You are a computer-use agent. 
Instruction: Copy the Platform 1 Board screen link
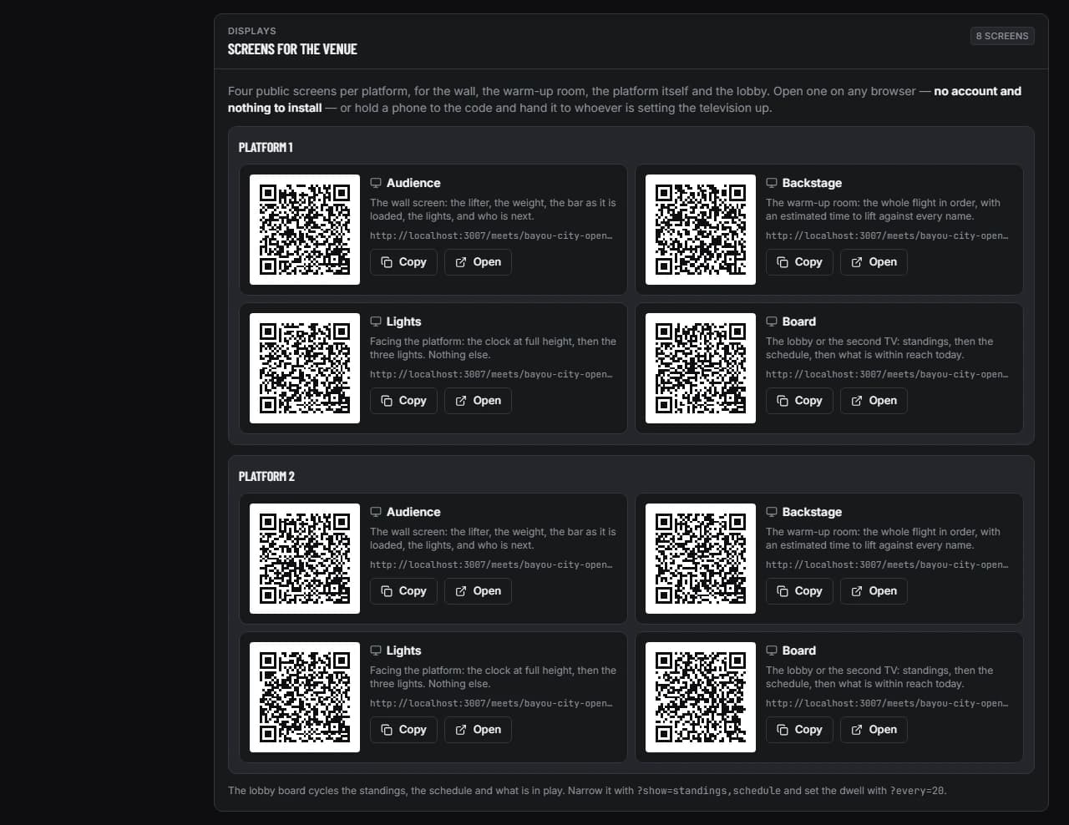pyautogui.click(x=799, y=401)
